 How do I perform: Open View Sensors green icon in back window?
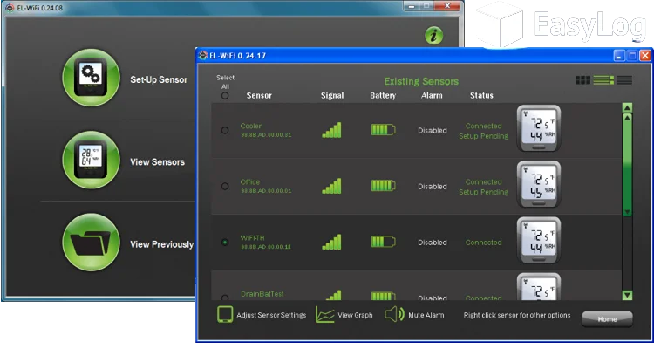pos(91,161)
